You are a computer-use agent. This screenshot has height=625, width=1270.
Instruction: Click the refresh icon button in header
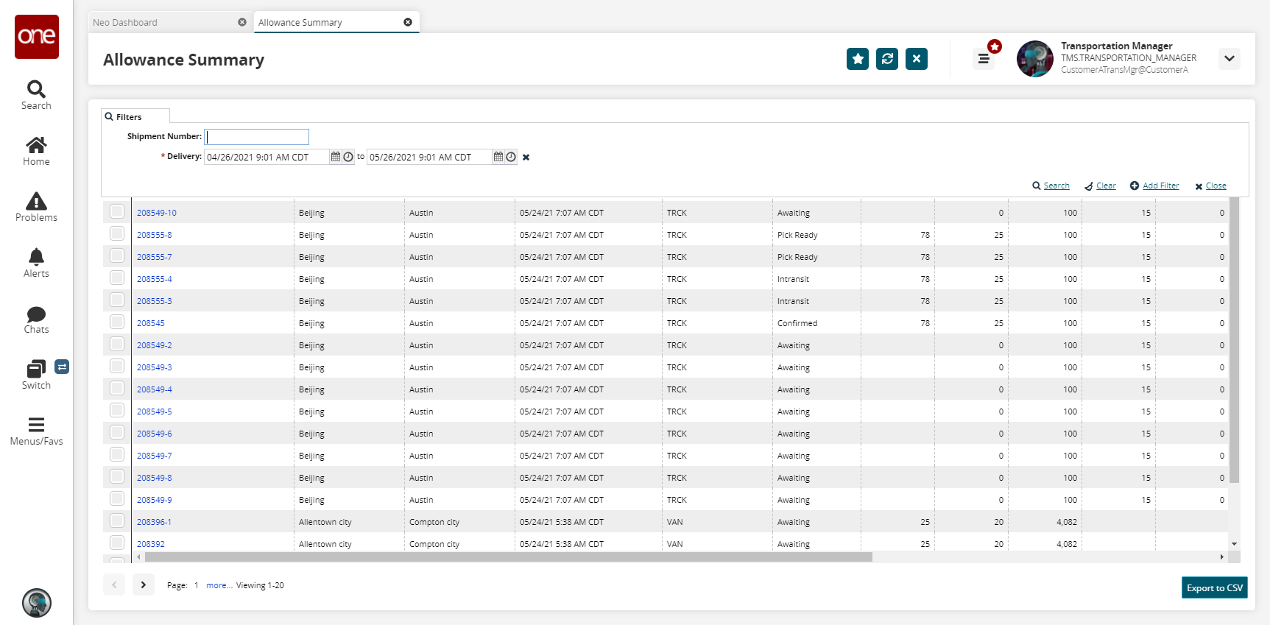click(x=886, y=59)
